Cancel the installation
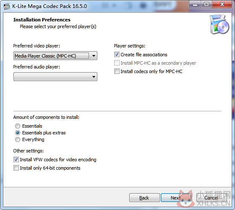Image resolution: width=235 pixels, height=210 pixels. coord(211,198)
